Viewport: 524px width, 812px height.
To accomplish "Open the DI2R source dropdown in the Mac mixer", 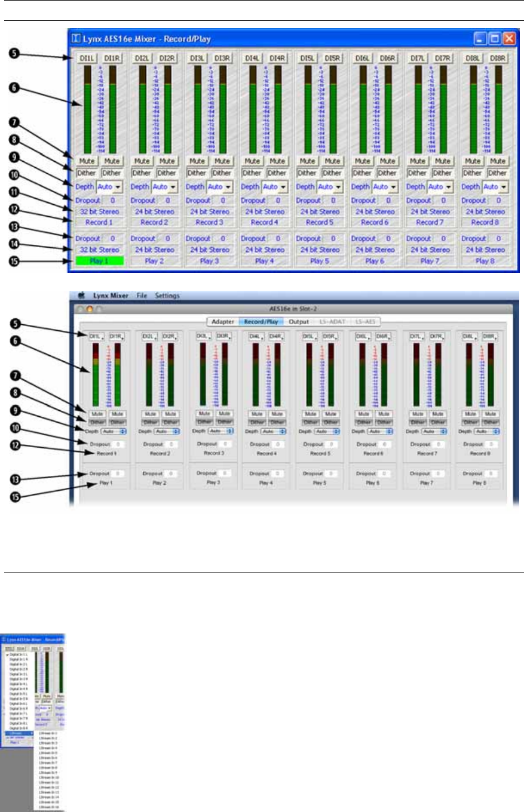I will 170,337.
